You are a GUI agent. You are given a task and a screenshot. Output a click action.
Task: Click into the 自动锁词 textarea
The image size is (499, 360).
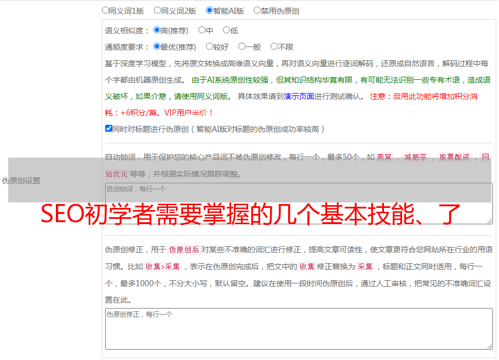coord(299,204)
